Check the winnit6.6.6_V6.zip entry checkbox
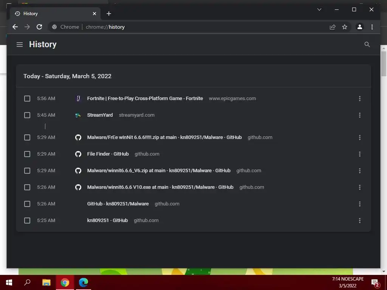The image size is (387, 290). point(27,171)
